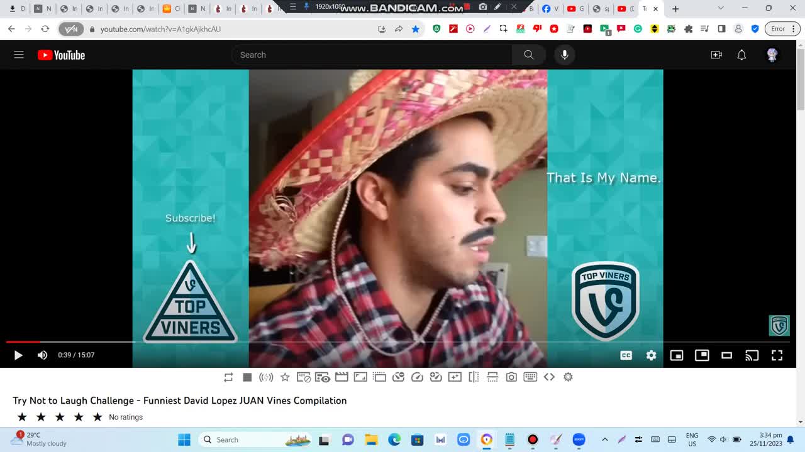Go back to the previous page
The image size is (805, 452).
[11, 29]
